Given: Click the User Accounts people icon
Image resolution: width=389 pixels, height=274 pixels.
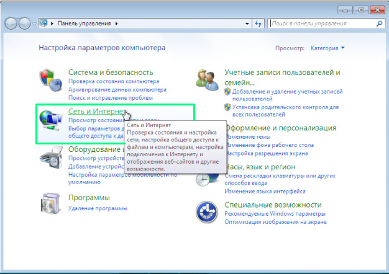Looking at the screenshot, I should tap(208, 79).
